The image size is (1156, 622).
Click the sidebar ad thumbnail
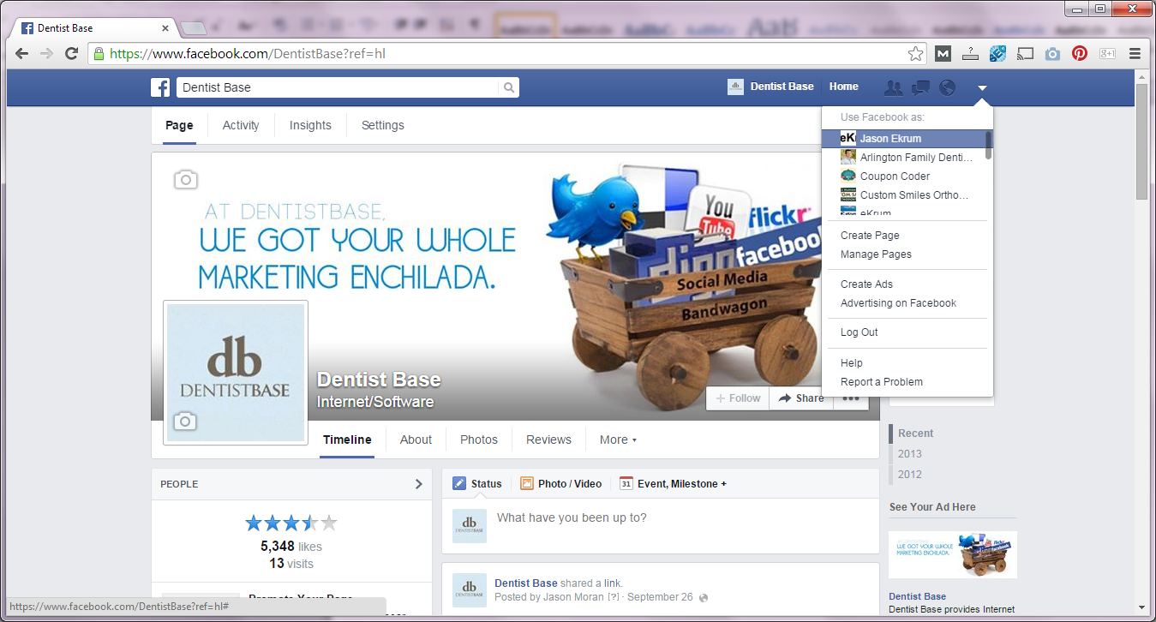953,555
